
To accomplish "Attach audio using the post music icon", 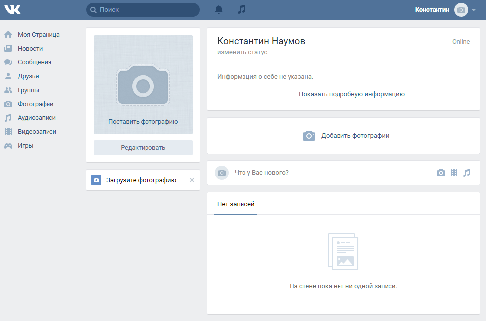I will (x=467, y=173).
